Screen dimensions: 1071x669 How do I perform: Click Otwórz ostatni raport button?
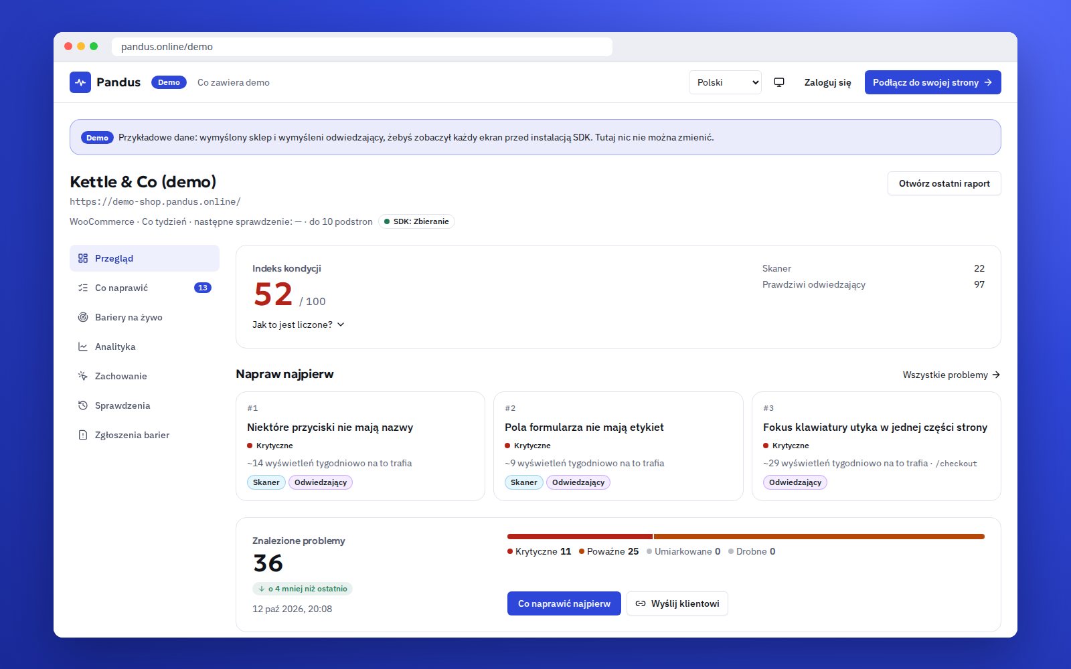pyautogui.click(x=944, y=183)
